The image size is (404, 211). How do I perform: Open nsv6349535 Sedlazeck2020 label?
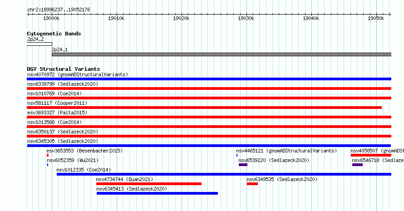[282, 179]
